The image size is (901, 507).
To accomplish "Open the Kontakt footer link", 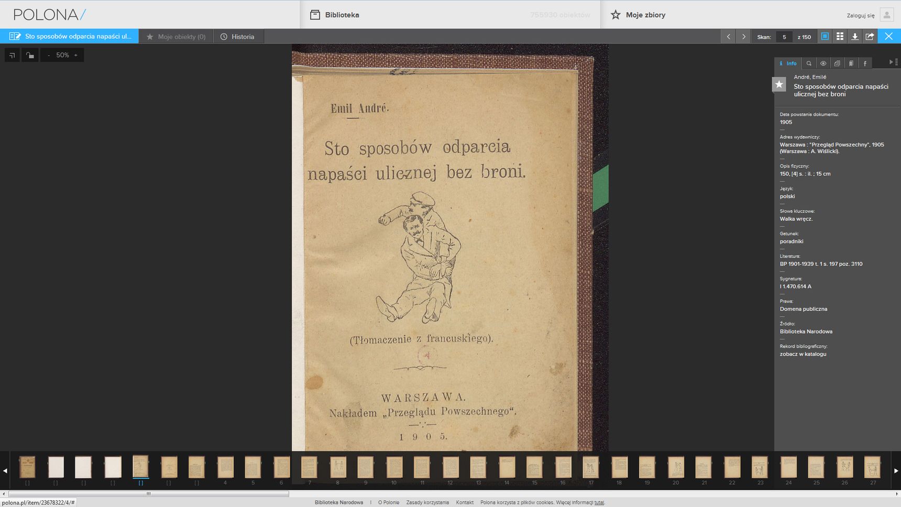I will coord(465,502).
